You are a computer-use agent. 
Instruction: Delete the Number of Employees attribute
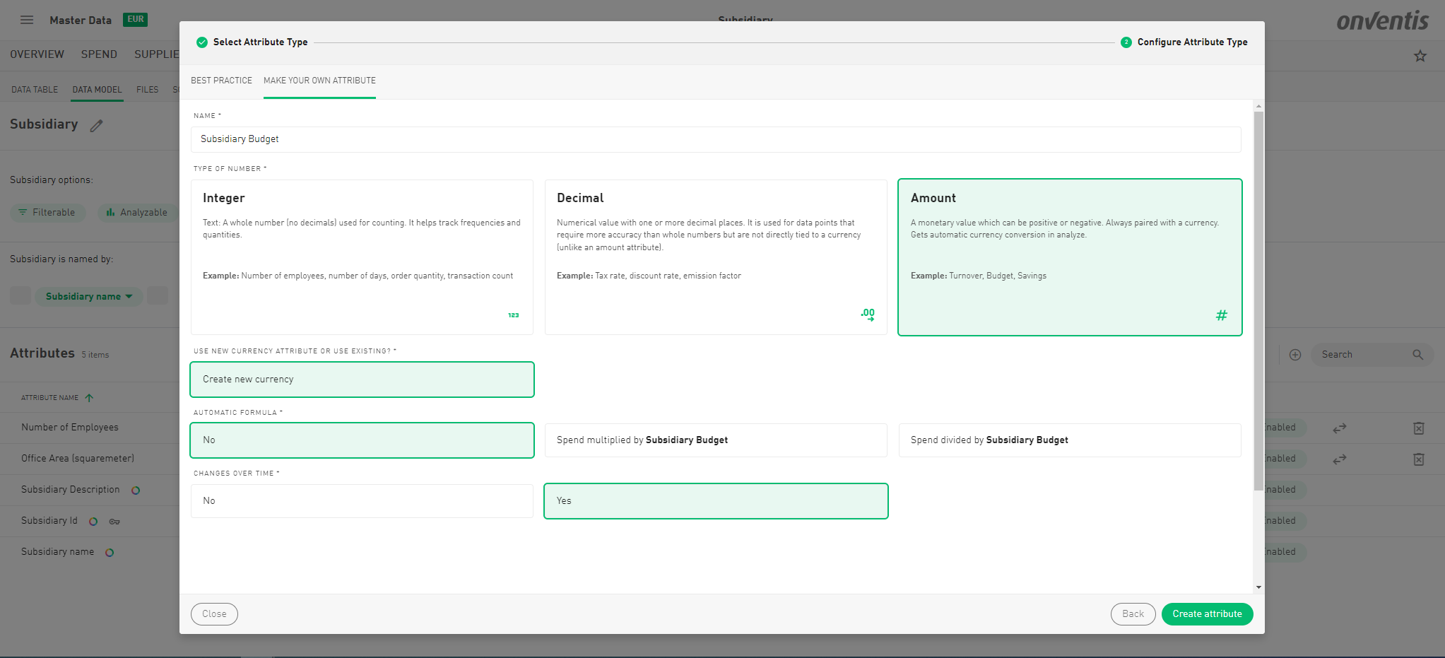click(x=1418, y=428)
